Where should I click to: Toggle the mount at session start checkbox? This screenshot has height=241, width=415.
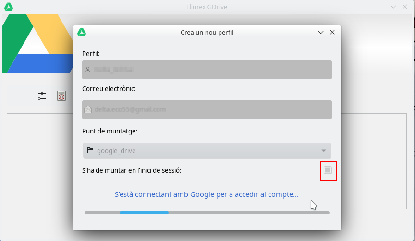(x=328, y=170)
